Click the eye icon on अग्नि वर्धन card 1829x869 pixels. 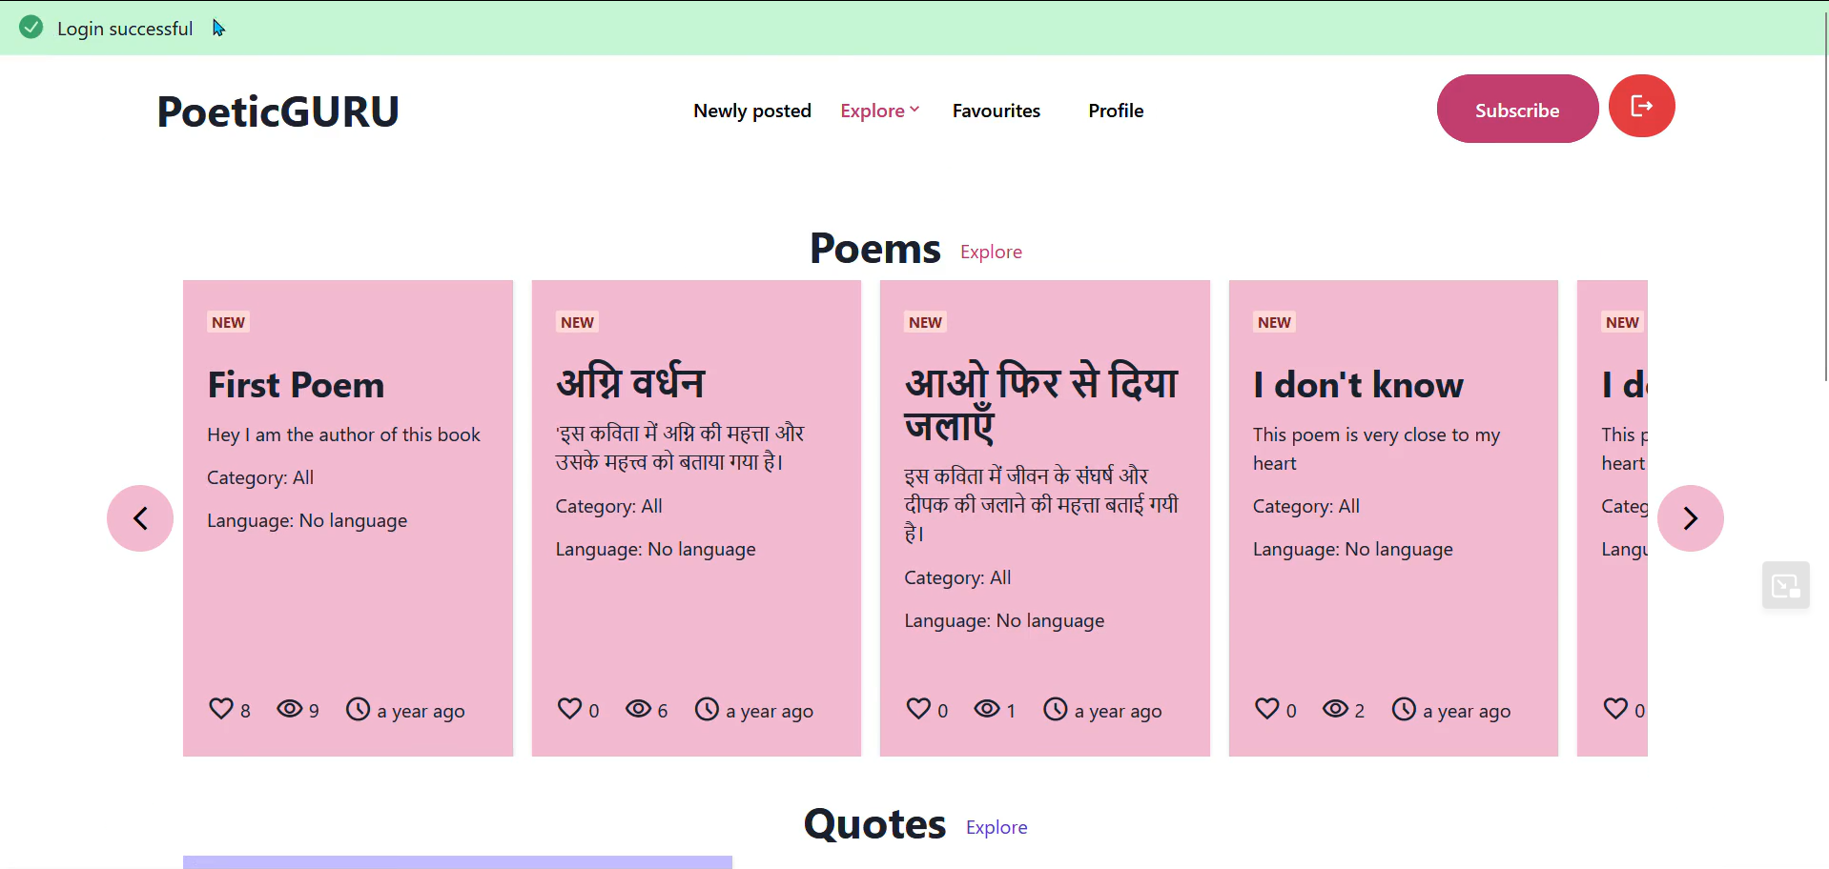[x=638, y=709]
